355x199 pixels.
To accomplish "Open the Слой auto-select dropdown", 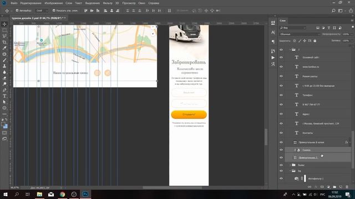I will coord(42,11).
